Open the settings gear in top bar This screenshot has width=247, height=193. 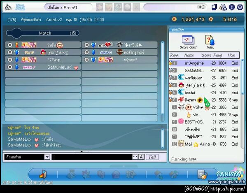click(x=240, y=7)
